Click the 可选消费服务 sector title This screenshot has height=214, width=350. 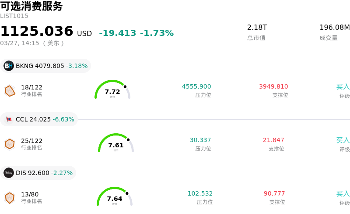(x=31, y=6)
